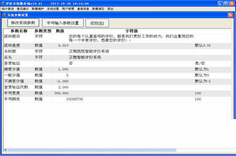
Task: Click the 300.000 handwriting width value
Action: tap(61, 93)
